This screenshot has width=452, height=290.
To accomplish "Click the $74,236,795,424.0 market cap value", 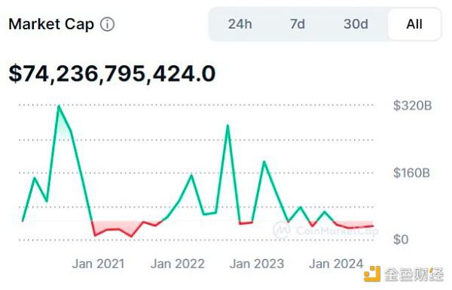I will pyautogui.click(x=111, y=74).
